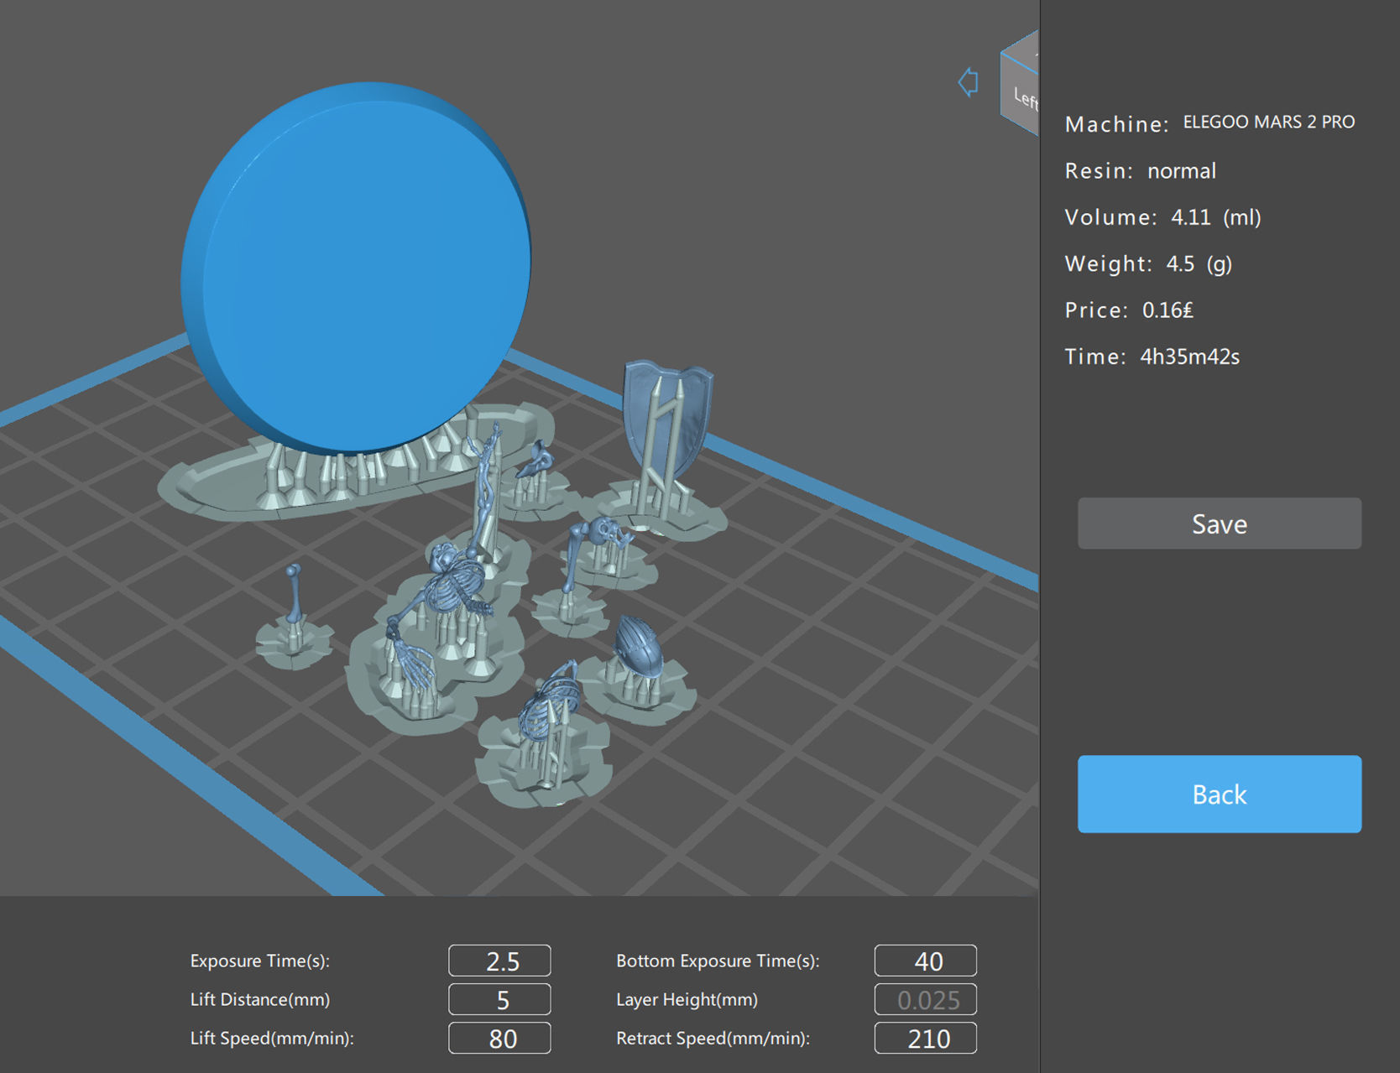Click the disabled Layer Height field 0.025
This screenshot has width=1400, height=1073.
pyautogui.click(x=926, y=999)
